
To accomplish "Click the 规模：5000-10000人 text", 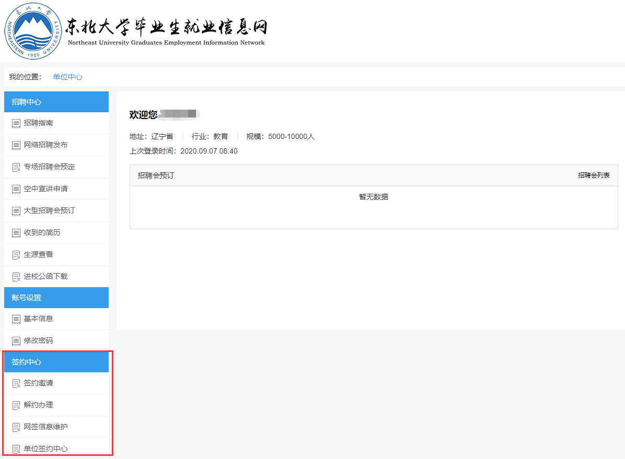I will pyautogui.click(x=280, y=137).
